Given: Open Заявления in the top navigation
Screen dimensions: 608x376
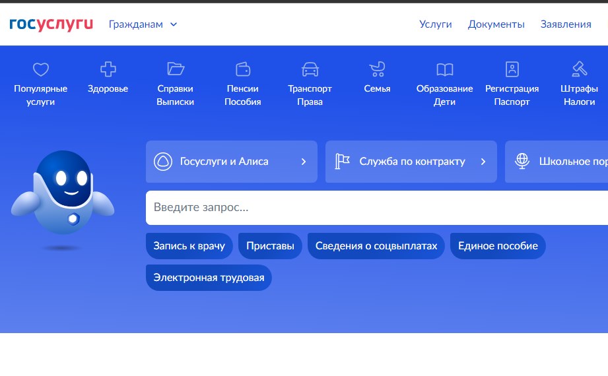Looking at the screenshot, I should coord(566,24).
